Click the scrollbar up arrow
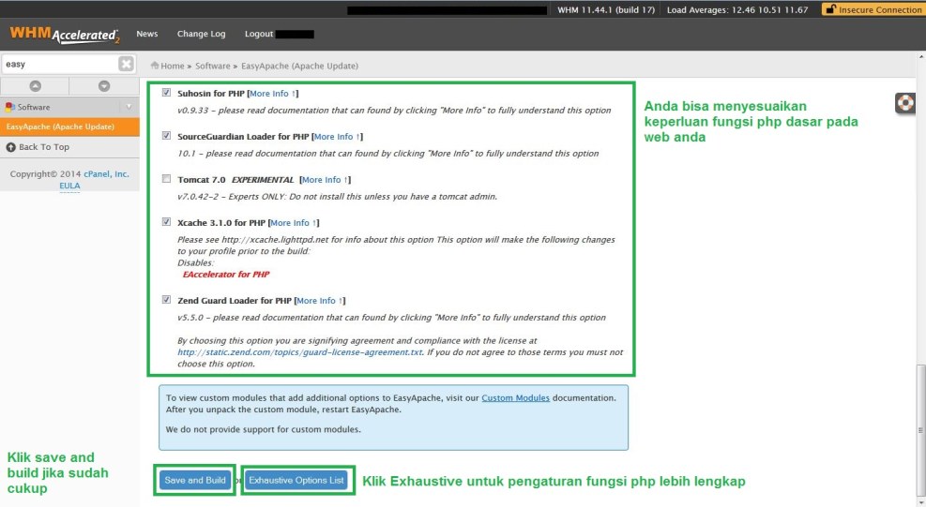Screen dimensions: 926x507 click(x=920, y=57)
